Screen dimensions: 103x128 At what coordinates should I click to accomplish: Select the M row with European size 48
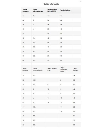(51, 29)
